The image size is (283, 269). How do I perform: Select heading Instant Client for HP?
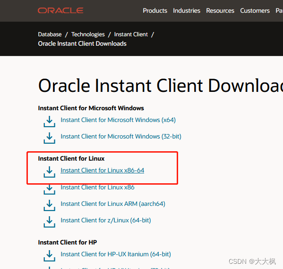pos(67,242)
